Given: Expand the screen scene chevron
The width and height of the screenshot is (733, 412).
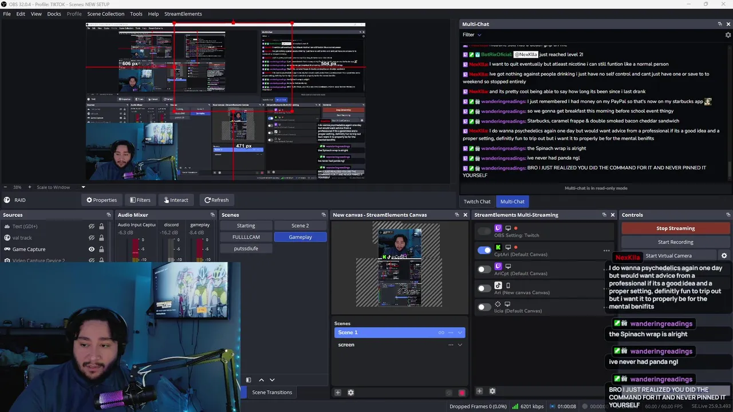Looking at the screenshot, I should (x=460, y=344).
